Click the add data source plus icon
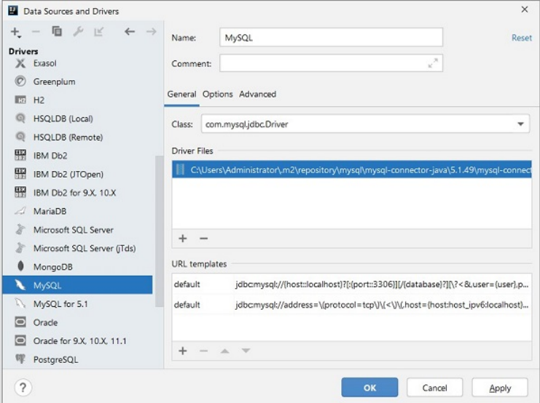This screenshot has width=540, height=403. click(x=15, y=32)
